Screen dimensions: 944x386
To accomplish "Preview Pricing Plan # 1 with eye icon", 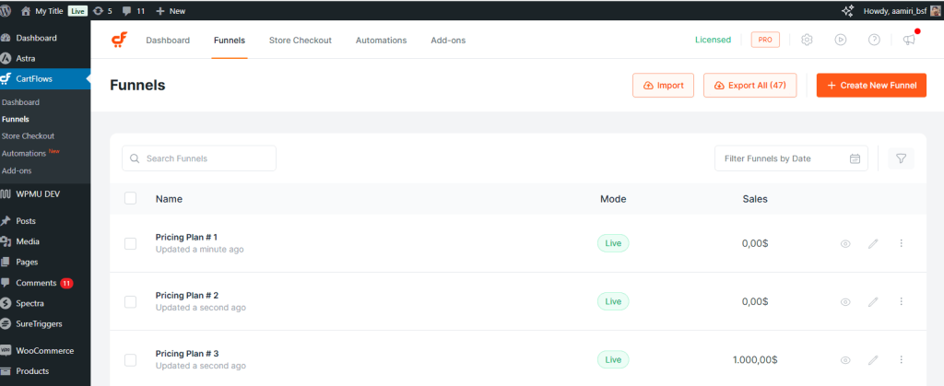I will (x=845, y=243).
